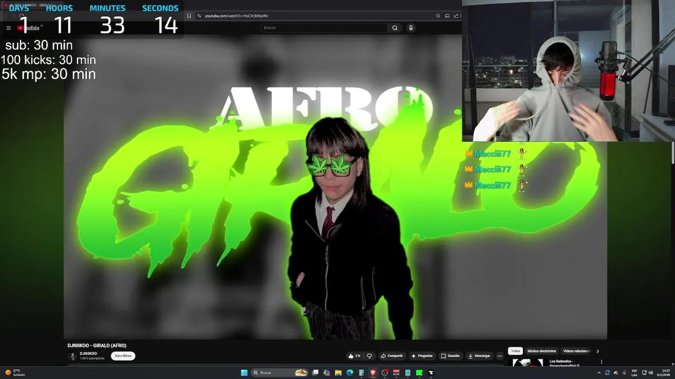Open options for Los Redondos video
The width and height of the screenshot is (675, 379).
[601, 362]
